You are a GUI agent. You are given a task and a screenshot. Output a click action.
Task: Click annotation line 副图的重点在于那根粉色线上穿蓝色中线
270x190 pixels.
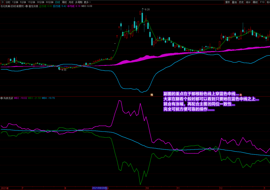201,94
